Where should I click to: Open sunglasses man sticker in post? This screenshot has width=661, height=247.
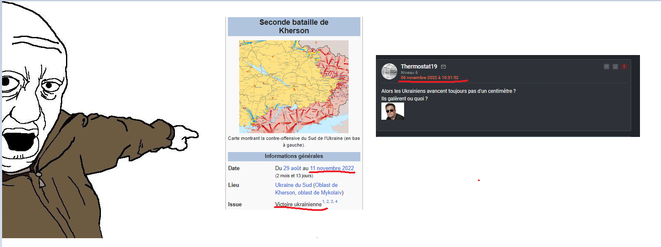tap(393, 111)
